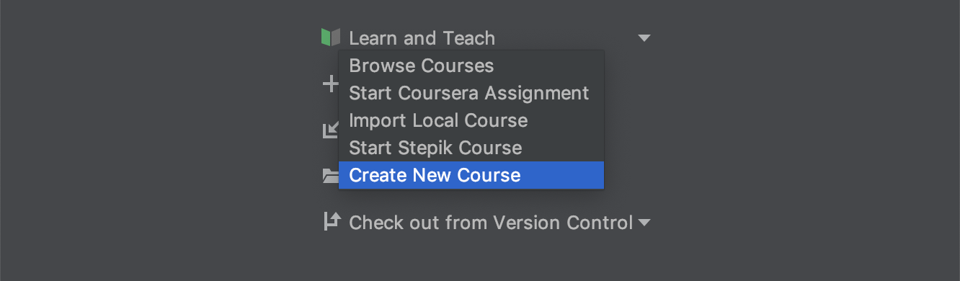Expand the Check out from Version Control arrow
Viewport: 960px width, 281px height.
(x=644, y=223)
